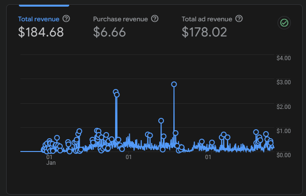Click the green checkmark data quality icon
The image size is (306, 196).
284,23
